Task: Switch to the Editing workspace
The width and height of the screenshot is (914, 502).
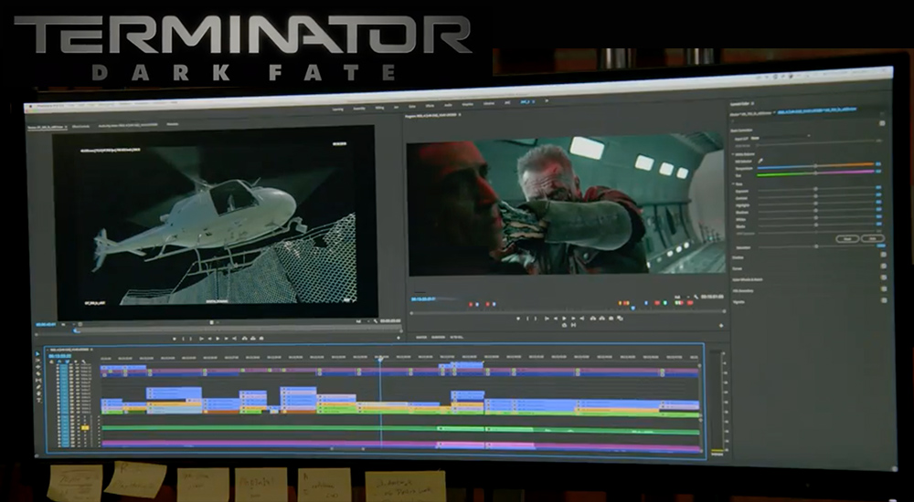Action: click(x=379, y=108)
